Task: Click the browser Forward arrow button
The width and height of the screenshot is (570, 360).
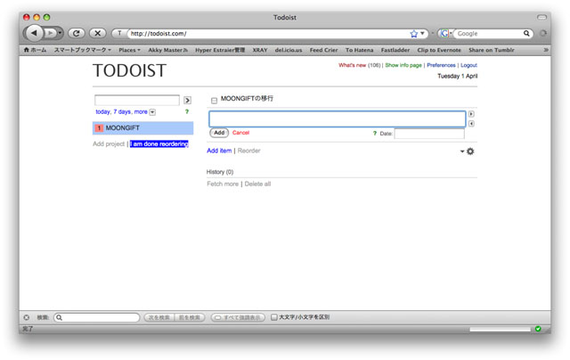Action: point(50,33)
